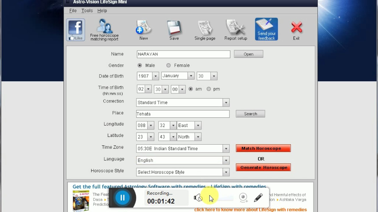Open the birth seconds dropdown
This screenshot has height=212, width=378.
pos(182,89)
